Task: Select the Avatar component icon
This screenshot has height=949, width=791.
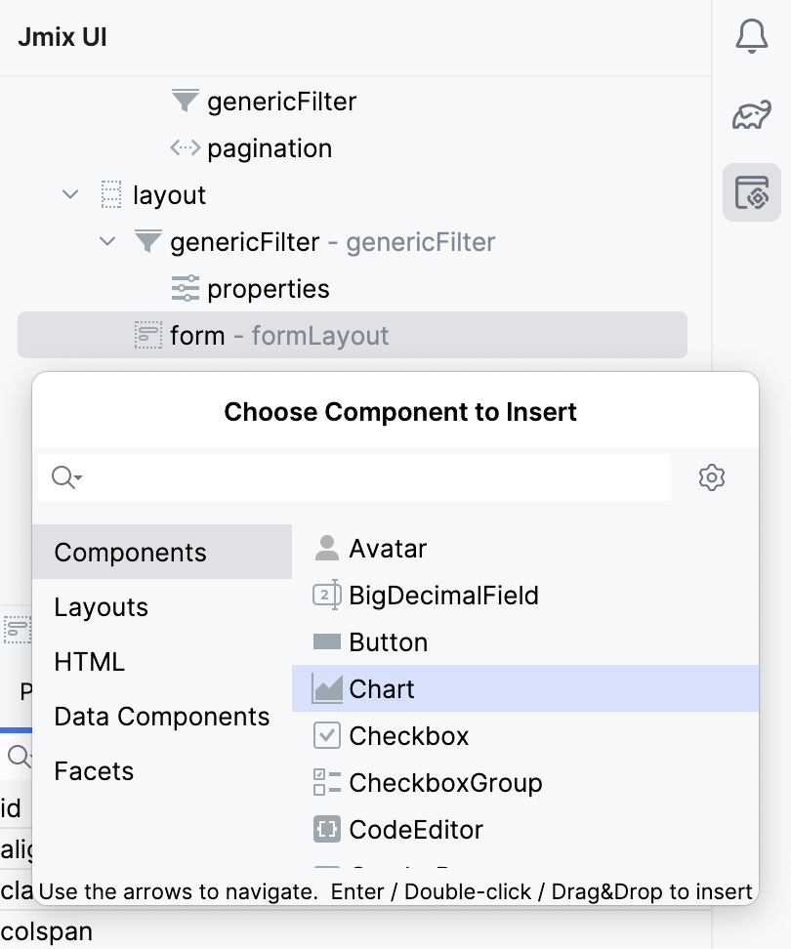Action: point(327,549)
